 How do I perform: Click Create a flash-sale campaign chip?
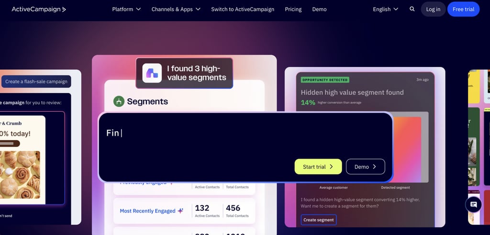click(36, 82)
